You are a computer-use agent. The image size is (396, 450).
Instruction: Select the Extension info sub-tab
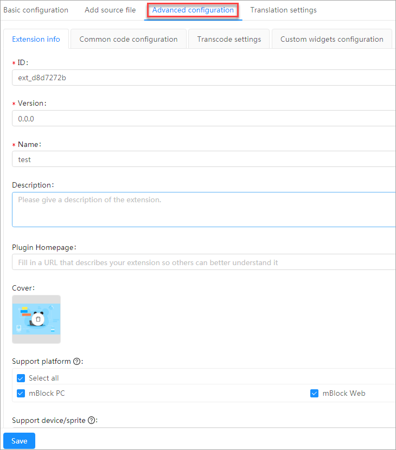point(36,39)
